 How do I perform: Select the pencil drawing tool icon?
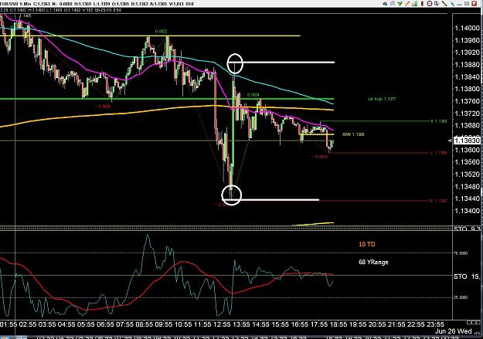[x=407, y=4]
